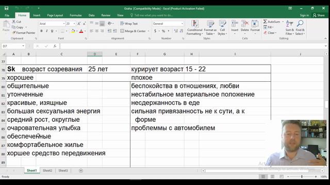
Task: Open the Formulas ribbon tab
Action: (x=76, y=15)
